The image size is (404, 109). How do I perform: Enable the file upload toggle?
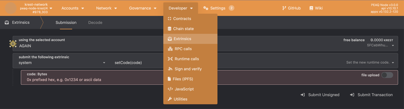coord(387,75)
